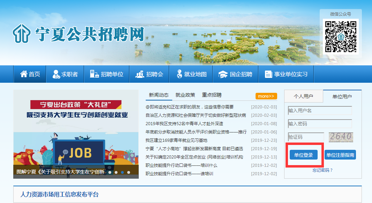This screenshot has height=203, width=372.
Task: Open news '自治区人力资源和社会保障厅关于切实做好新型冠状病'
Action: [x=196, y=115]
